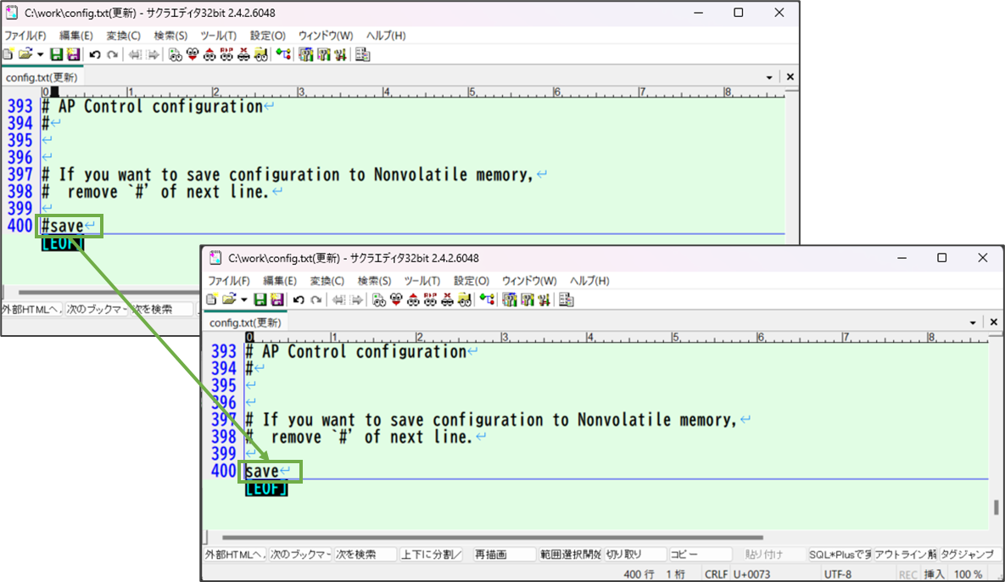
Task: Click Search icon in back window toolbar
Action: (x=175, y=54)
